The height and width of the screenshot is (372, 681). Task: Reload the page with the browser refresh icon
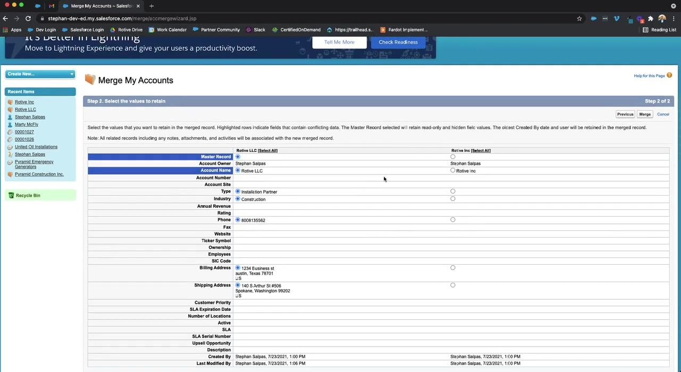click(x=28, y=18)
